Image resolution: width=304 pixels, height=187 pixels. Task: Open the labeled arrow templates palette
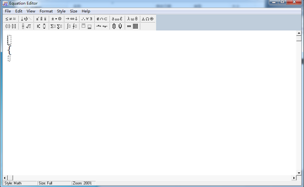(102, 26)
